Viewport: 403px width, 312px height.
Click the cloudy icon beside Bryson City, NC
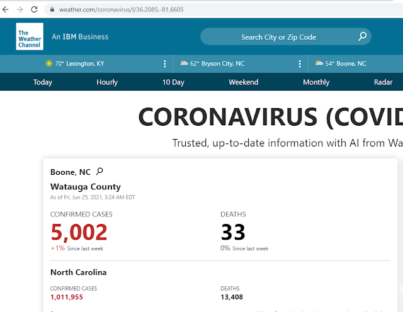pyautogui.click(x=184, y=63)
